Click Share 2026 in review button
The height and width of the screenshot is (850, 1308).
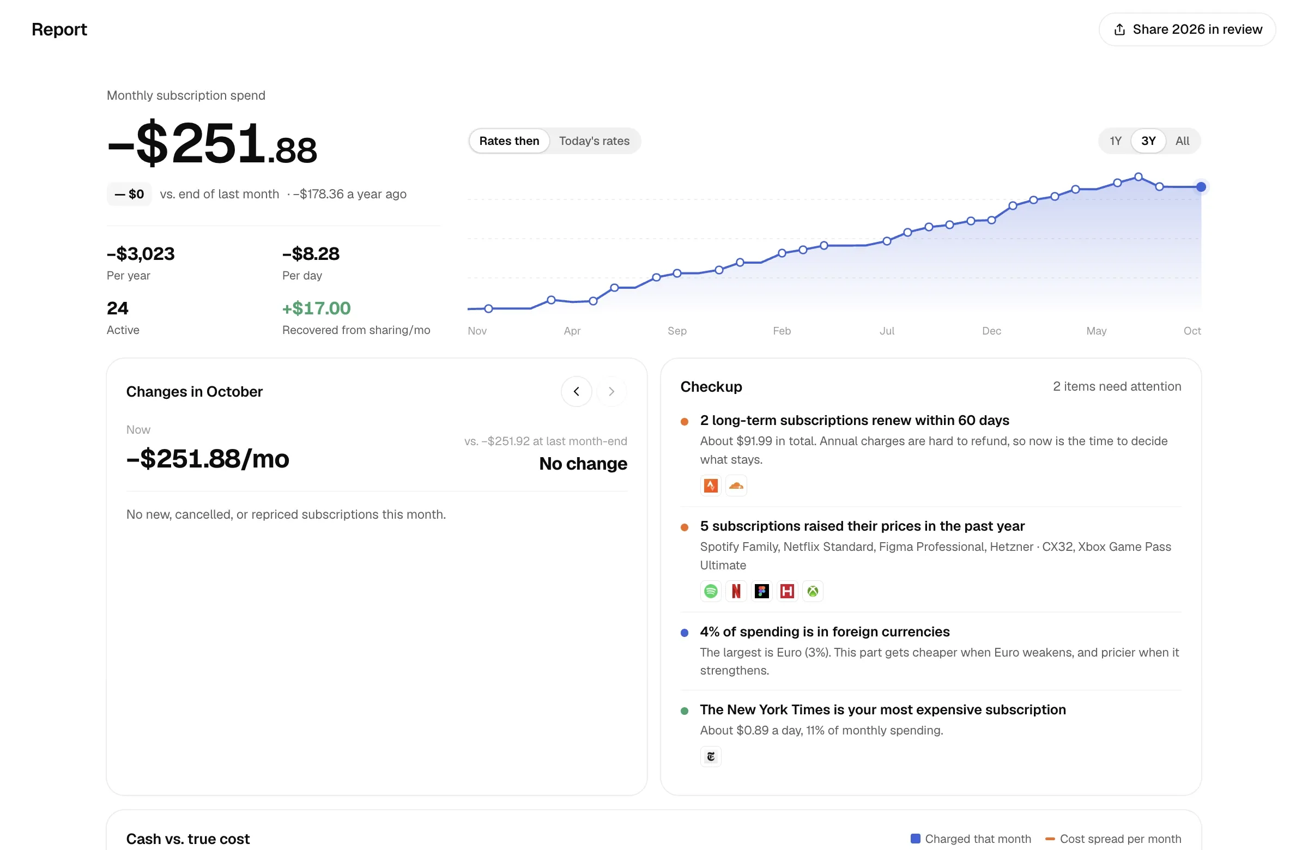[x=1187, y=29]
